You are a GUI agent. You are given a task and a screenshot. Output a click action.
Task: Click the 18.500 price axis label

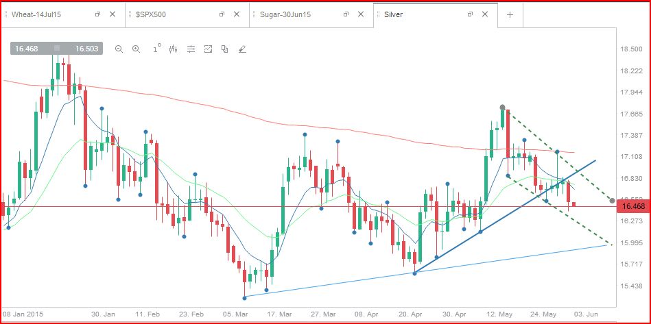point(630,49)
